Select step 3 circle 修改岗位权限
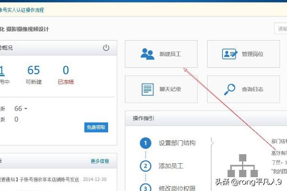The height and width of the screenshot is (191, 287). [x=145, y=187]
